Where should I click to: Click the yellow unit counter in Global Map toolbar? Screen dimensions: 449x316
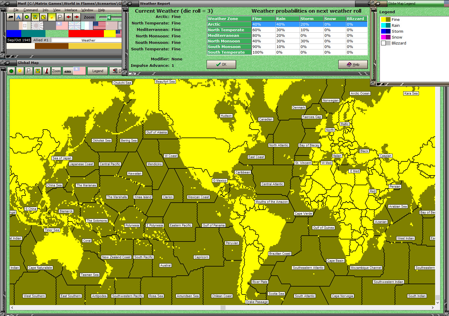pos(37,71)
